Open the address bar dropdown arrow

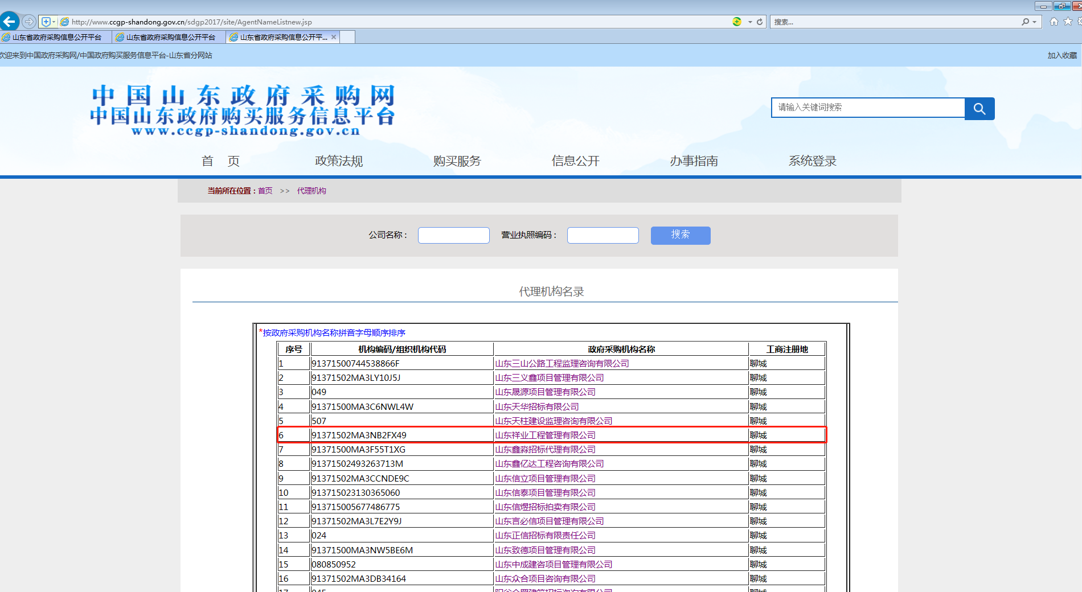750,22
